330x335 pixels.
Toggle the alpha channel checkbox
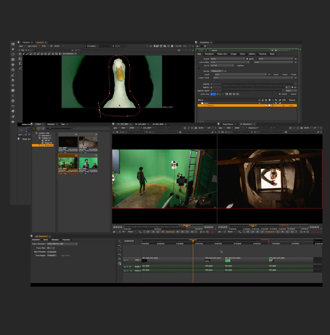[247, 58]
